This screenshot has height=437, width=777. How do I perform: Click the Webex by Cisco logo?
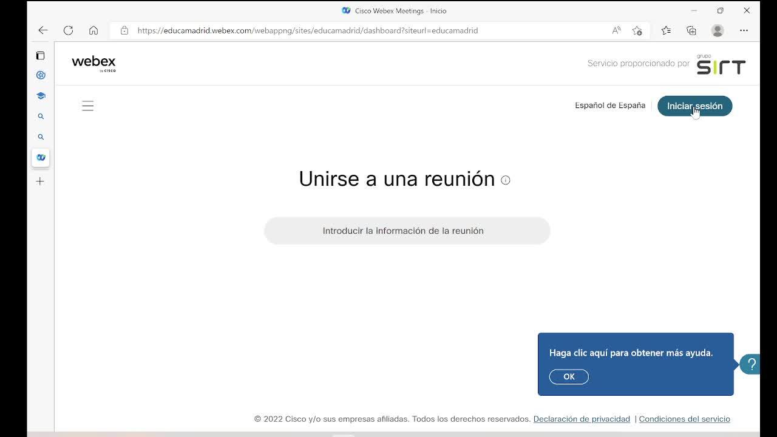point(93,63)
